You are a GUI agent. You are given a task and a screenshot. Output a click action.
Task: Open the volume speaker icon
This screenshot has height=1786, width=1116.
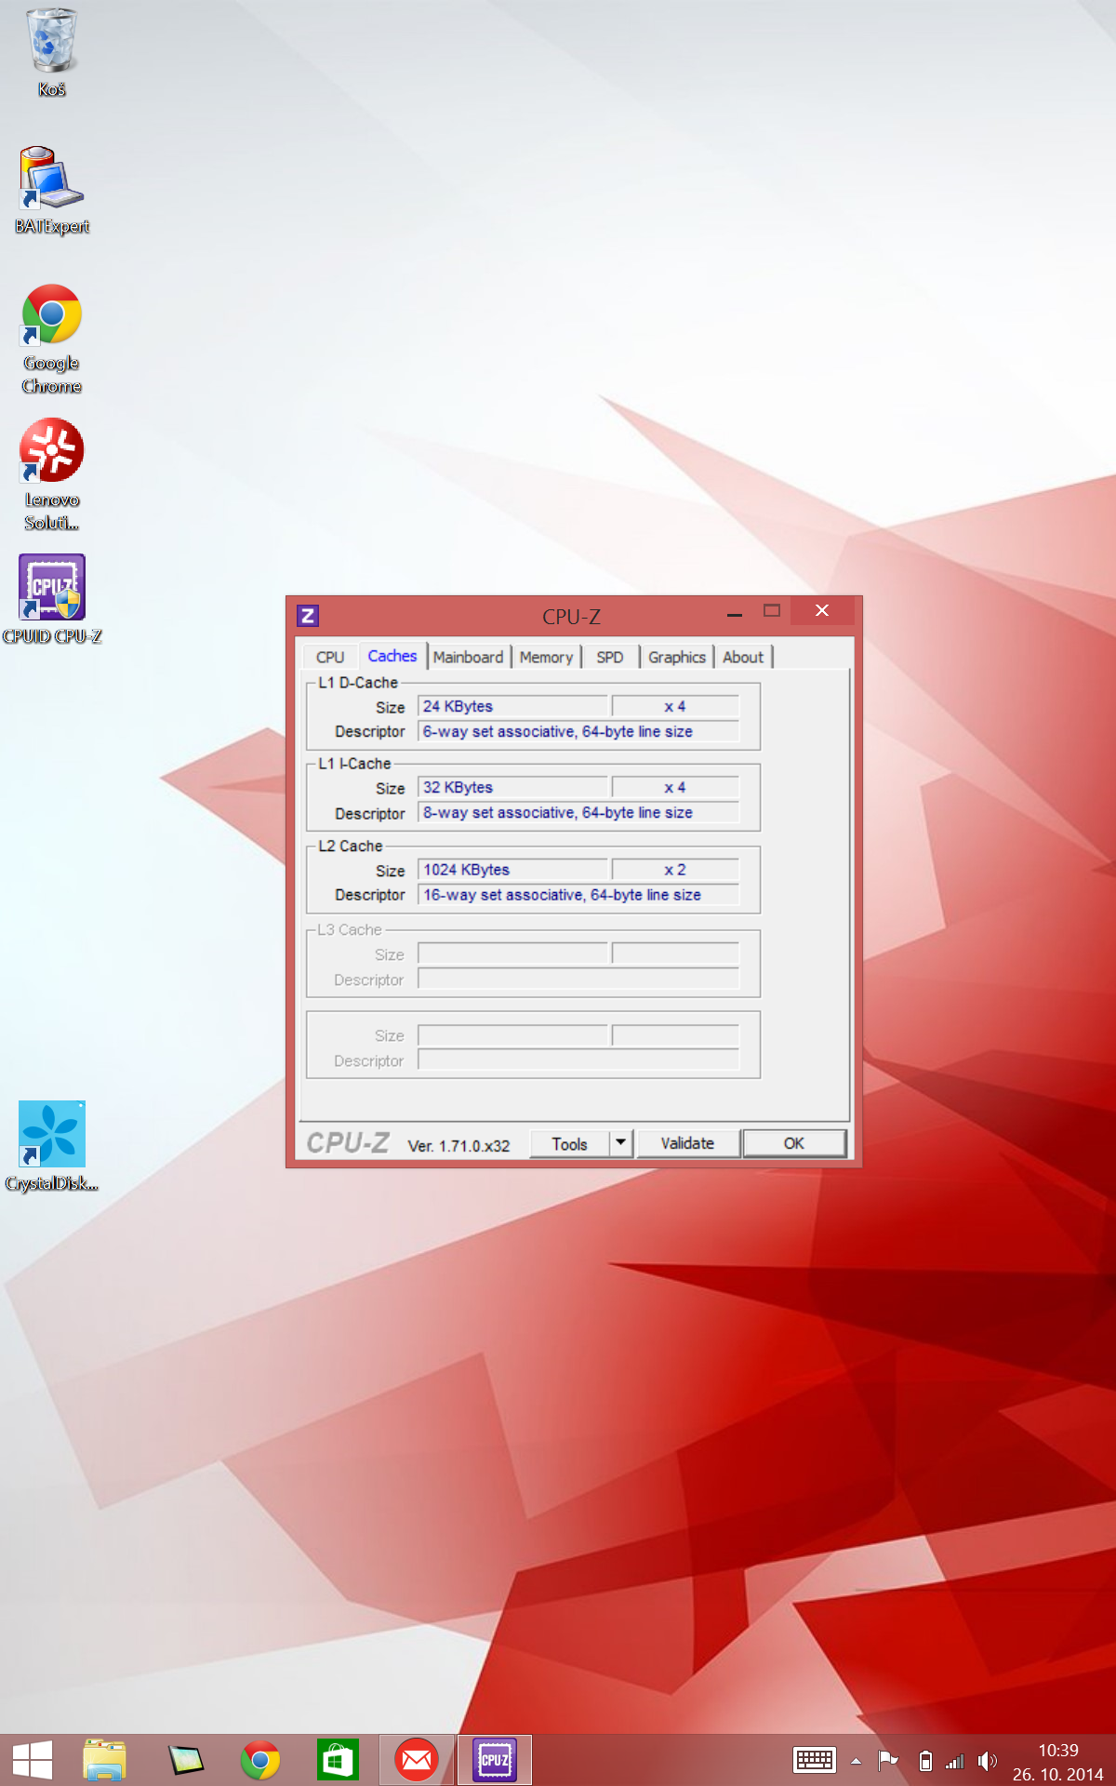[988, 1761]
